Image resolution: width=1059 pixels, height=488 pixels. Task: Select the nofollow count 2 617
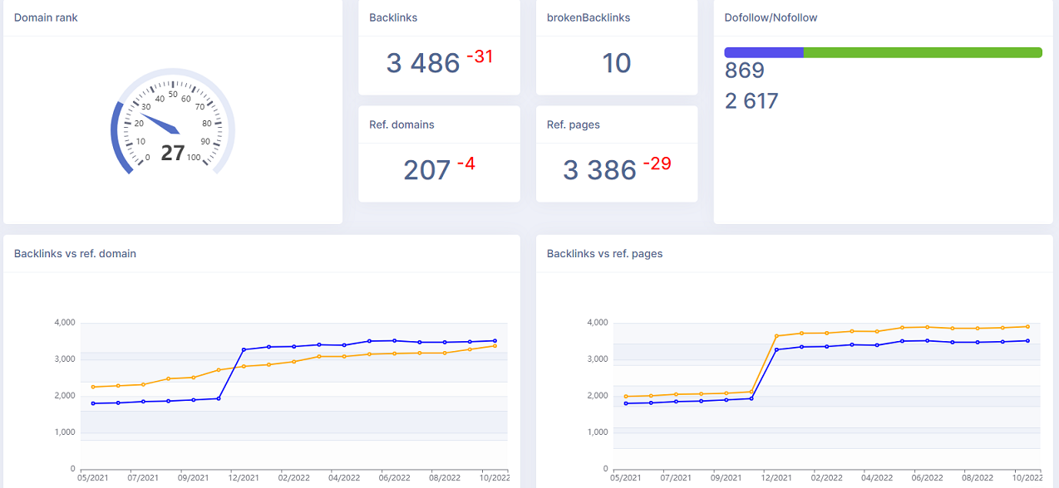(x=751, y=101)
